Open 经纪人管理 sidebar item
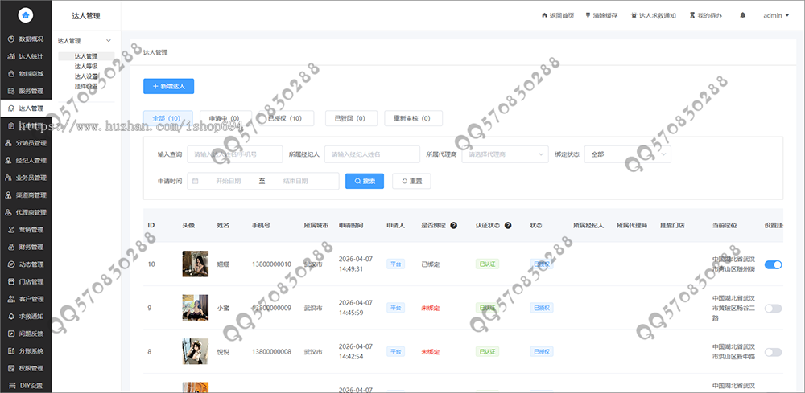This screenshot has height=393, width=805. coord(26,161)
